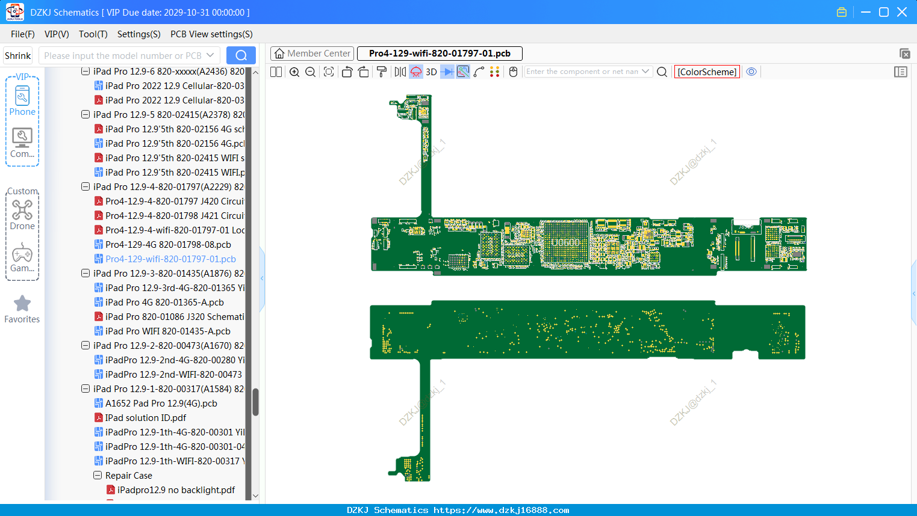
Task: Toggle the right side panel
Action: 901,72
